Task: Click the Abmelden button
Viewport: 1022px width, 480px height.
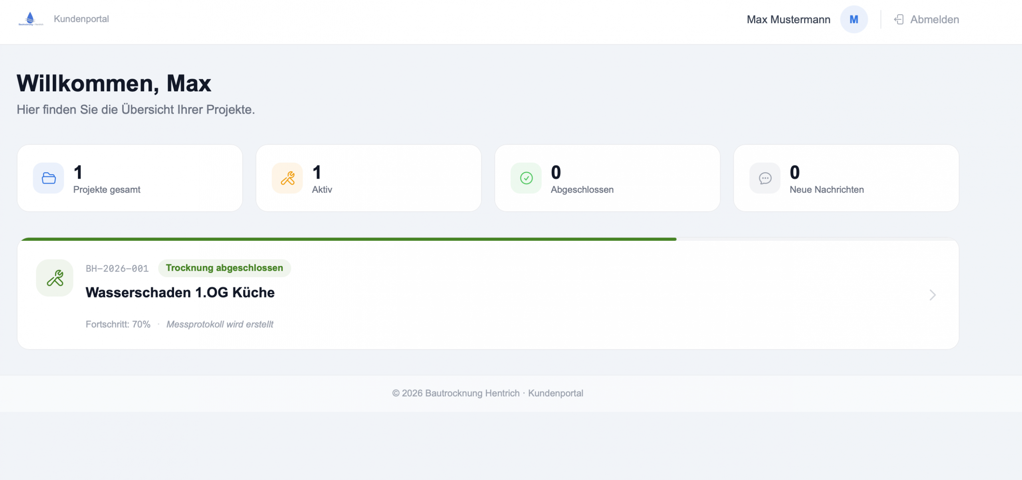Action: click(x=935, y=19)
